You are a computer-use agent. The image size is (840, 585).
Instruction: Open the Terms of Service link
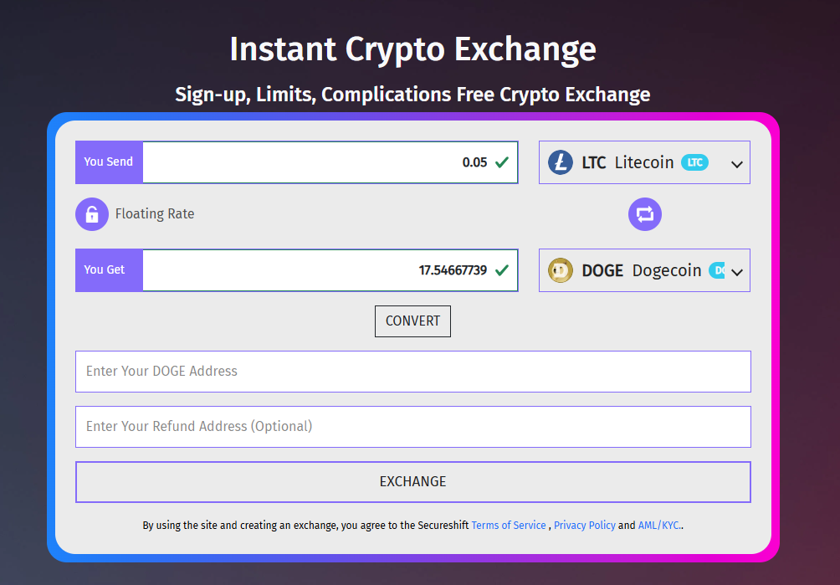(509, 526)
